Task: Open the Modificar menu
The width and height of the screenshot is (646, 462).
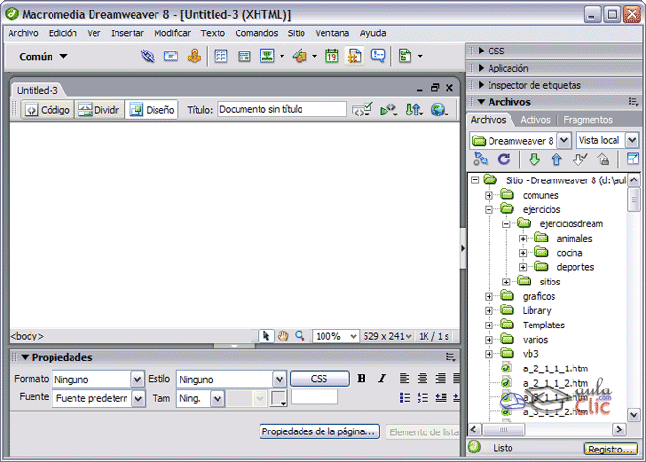Action: [x=172, y=33]
